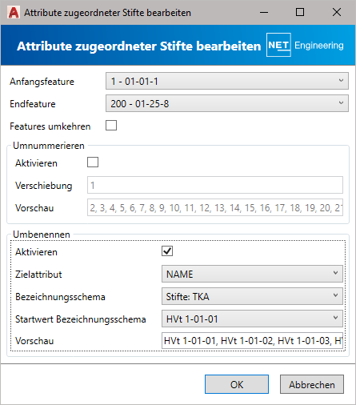Click the AutoCAD logo icon in title bar

click(14, 13)
